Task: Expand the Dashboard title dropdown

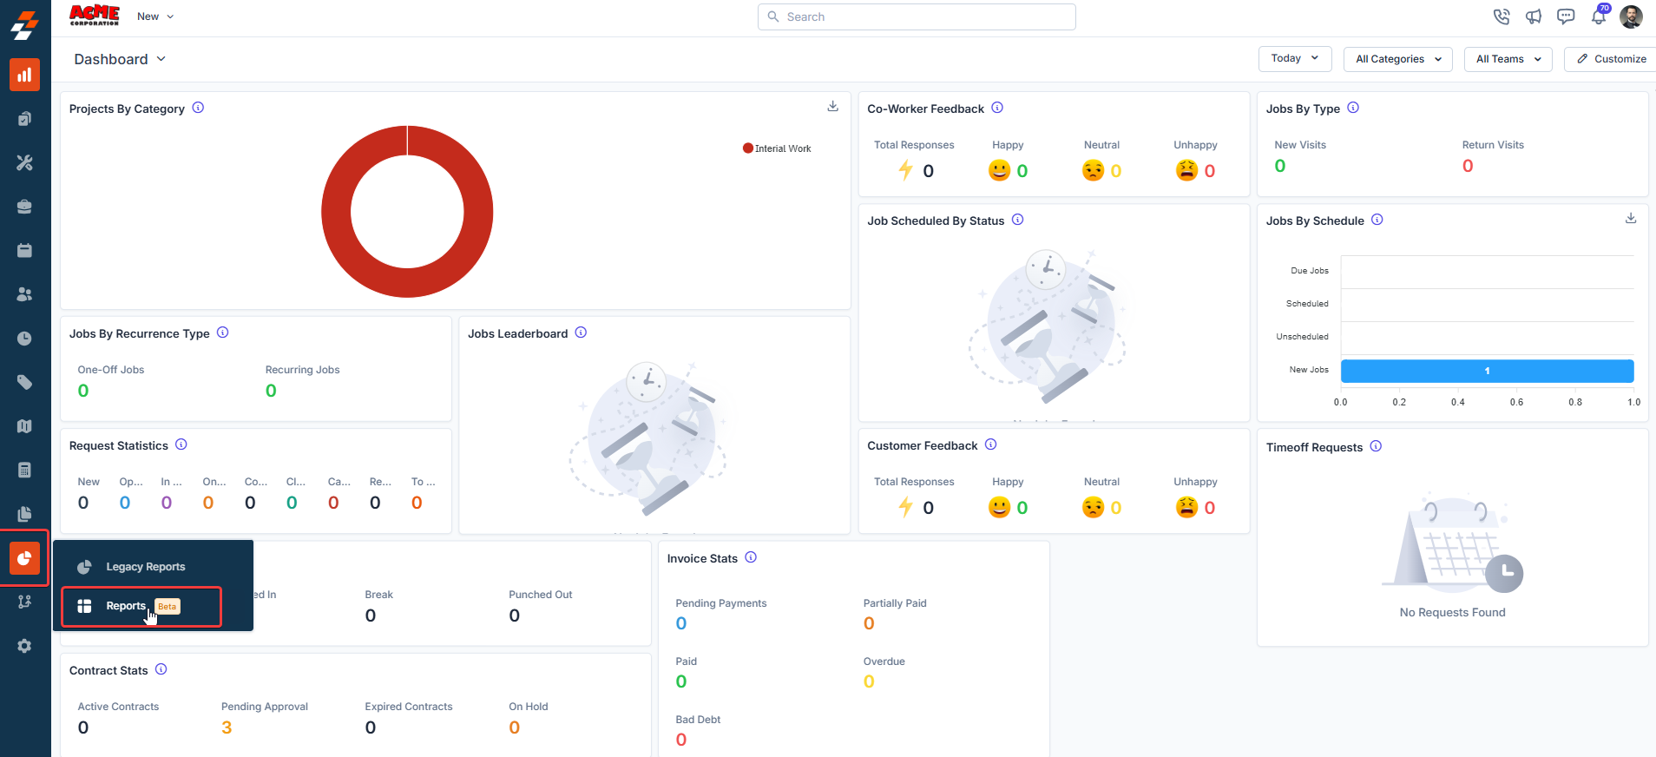Action: (120, 59)
